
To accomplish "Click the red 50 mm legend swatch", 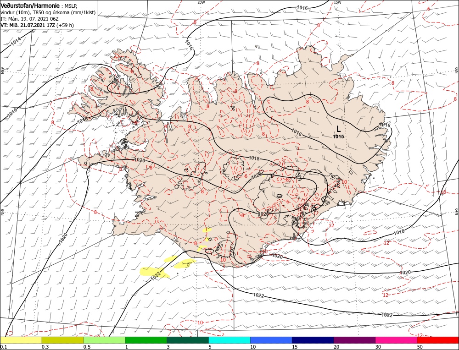I will pos(438,340).
